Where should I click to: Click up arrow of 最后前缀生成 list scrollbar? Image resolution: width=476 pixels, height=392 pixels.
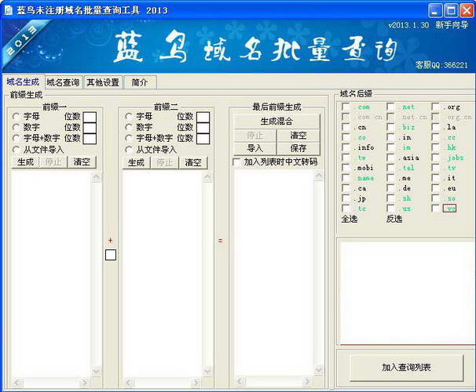coord(319,175)
